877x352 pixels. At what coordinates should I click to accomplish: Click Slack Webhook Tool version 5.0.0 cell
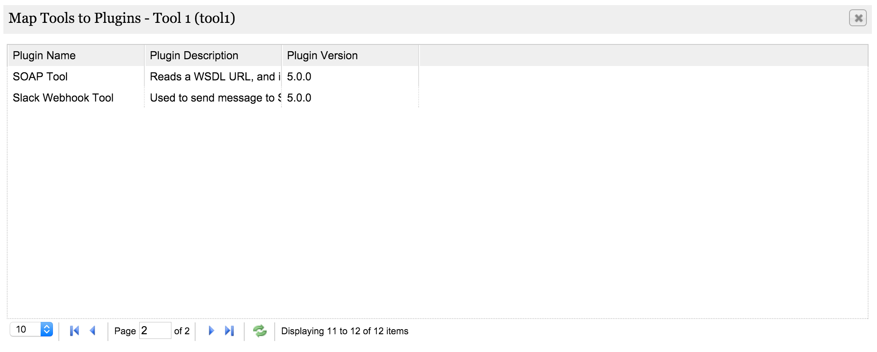299,98
